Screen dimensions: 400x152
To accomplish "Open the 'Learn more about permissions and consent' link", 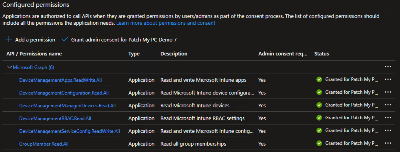I will 166,23.
